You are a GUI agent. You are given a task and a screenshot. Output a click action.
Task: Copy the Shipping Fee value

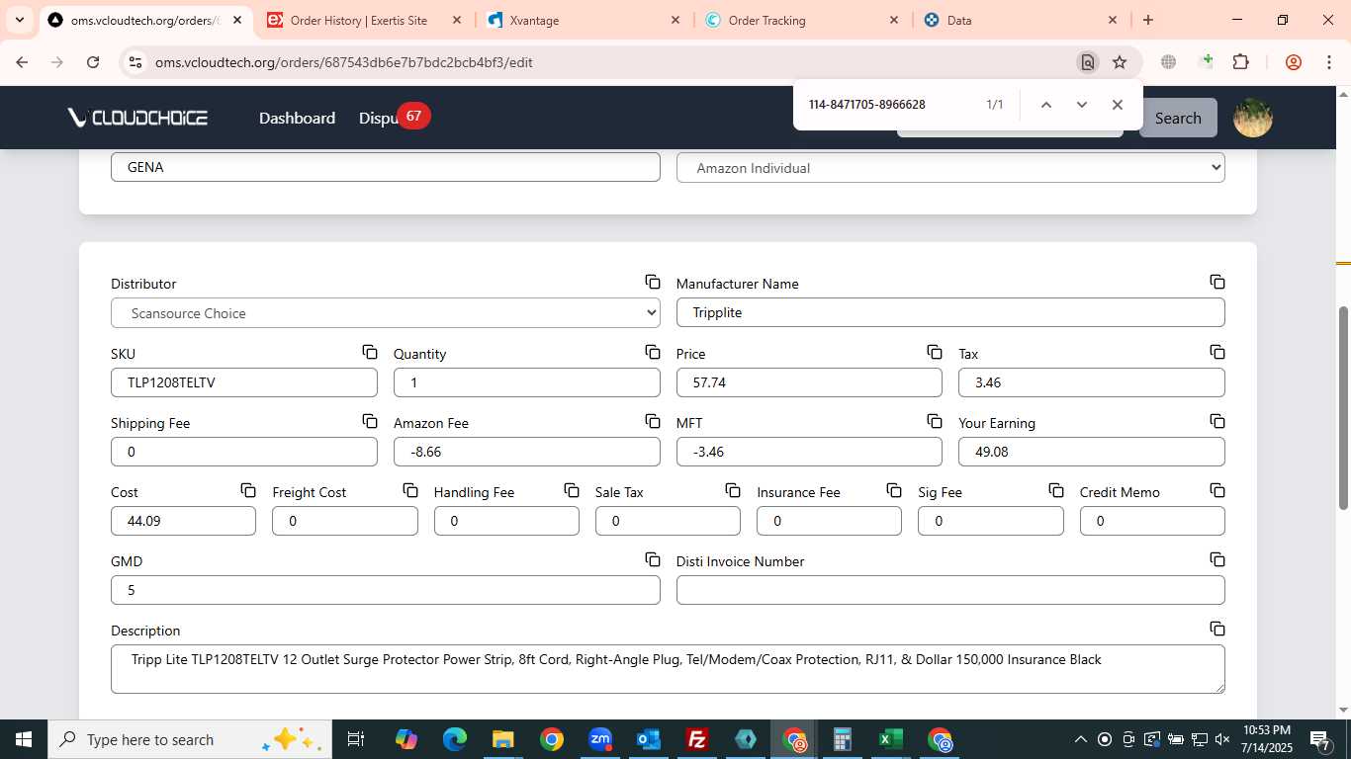click(x=370, y=422)
